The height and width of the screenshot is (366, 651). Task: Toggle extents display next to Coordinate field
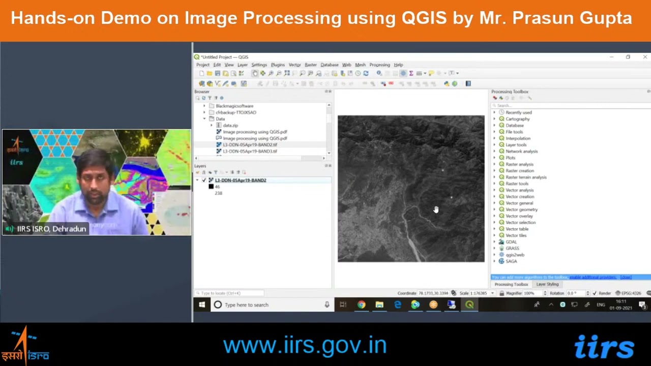click(454, 293)
